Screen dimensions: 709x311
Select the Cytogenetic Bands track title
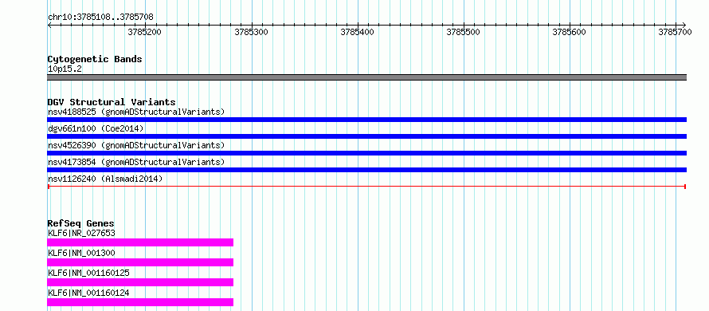click(95, 59)
